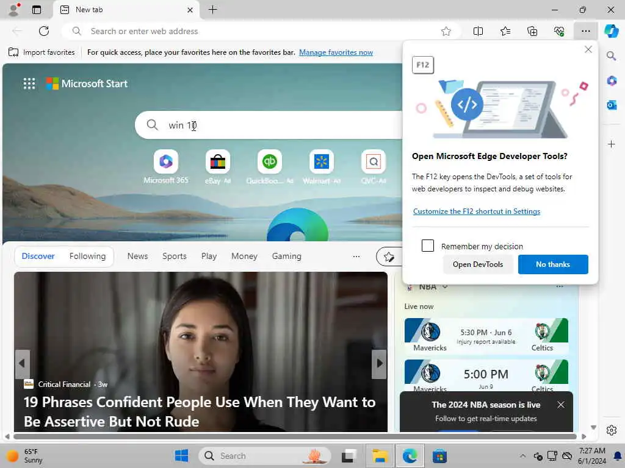Viewport: 625px width, 468px height.
Task: Open Microsoft Store from taskbar
Action: [x=439, y=456]
